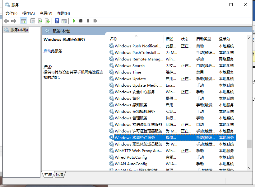
Task: Click the Help question-mark toolbar icon
Action: [56, 21]
